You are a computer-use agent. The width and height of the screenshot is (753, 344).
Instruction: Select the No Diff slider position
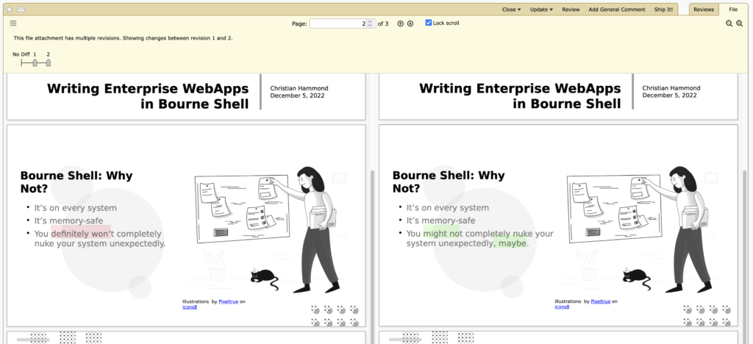click(x=21, y=63)
